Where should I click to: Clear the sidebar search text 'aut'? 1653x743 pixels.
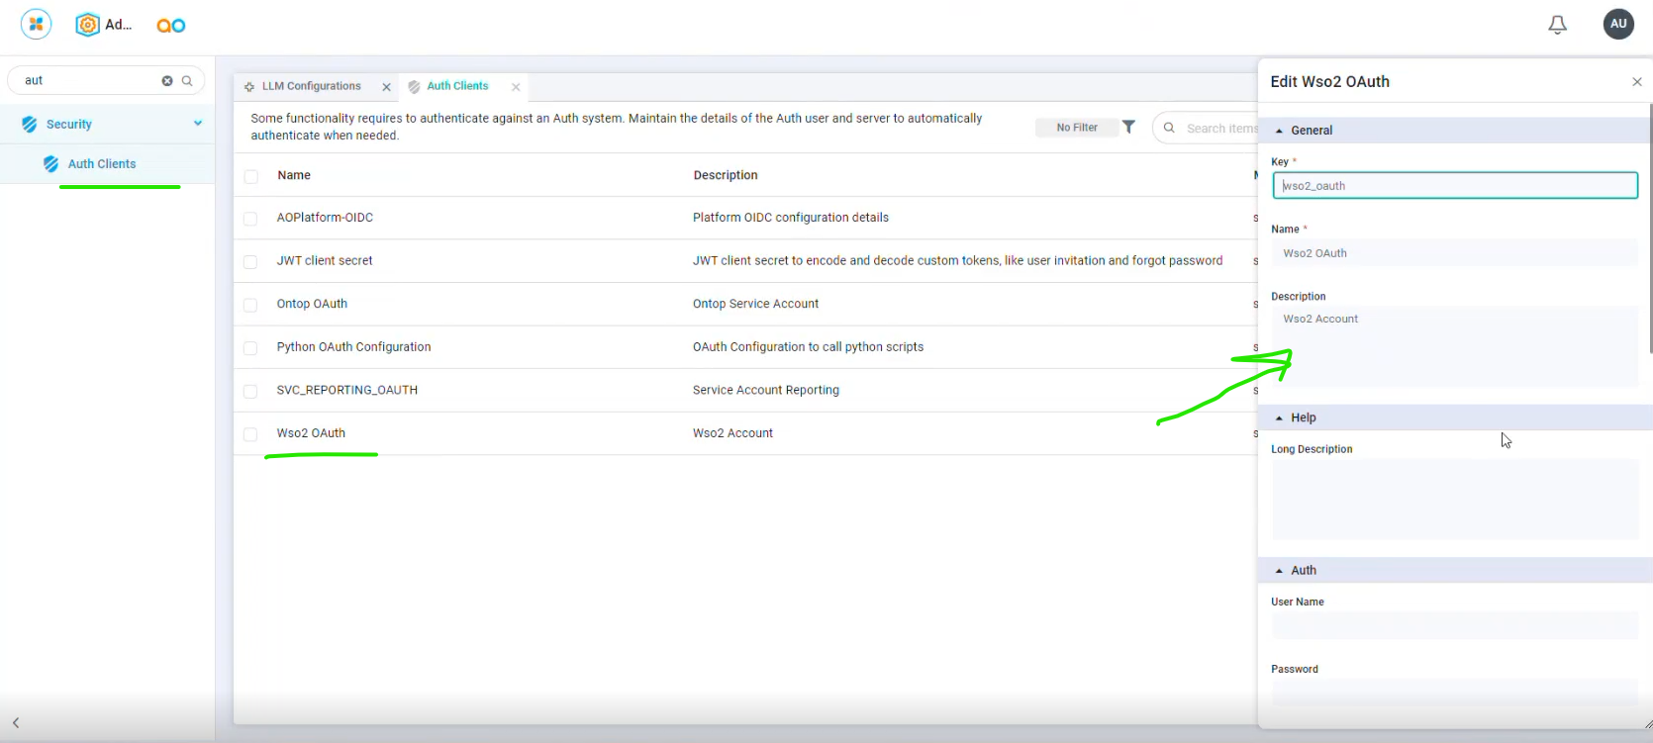[x=167, y=81]
